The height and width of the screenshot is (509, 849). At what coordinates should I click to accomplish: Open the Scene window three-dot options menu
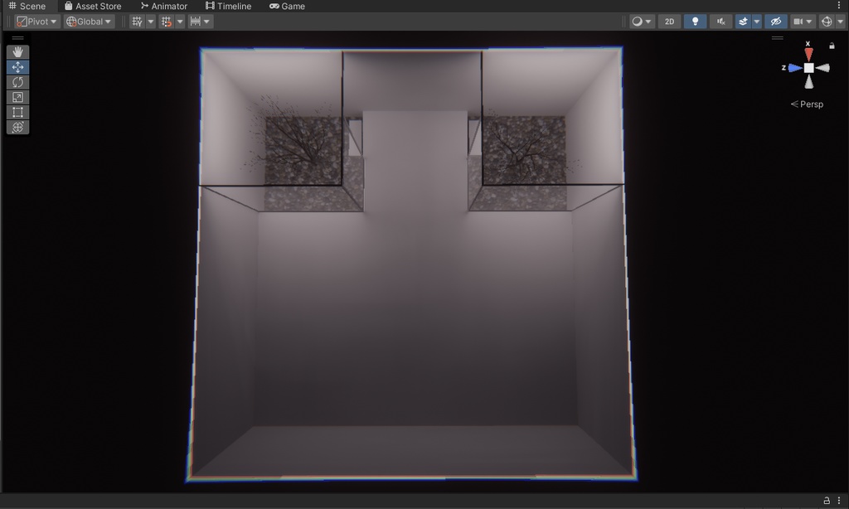pyautogui.click(x=839, y=6)
